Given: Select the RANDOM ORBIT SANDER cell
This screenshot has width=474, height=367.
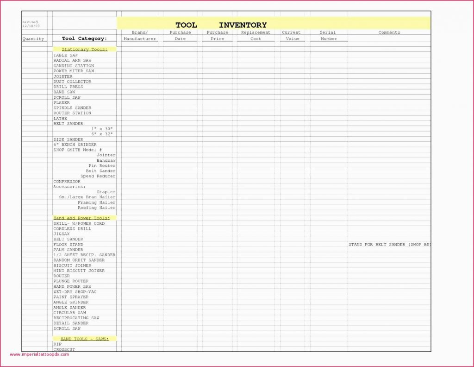Looking at the screenshot, I should 79,260.
